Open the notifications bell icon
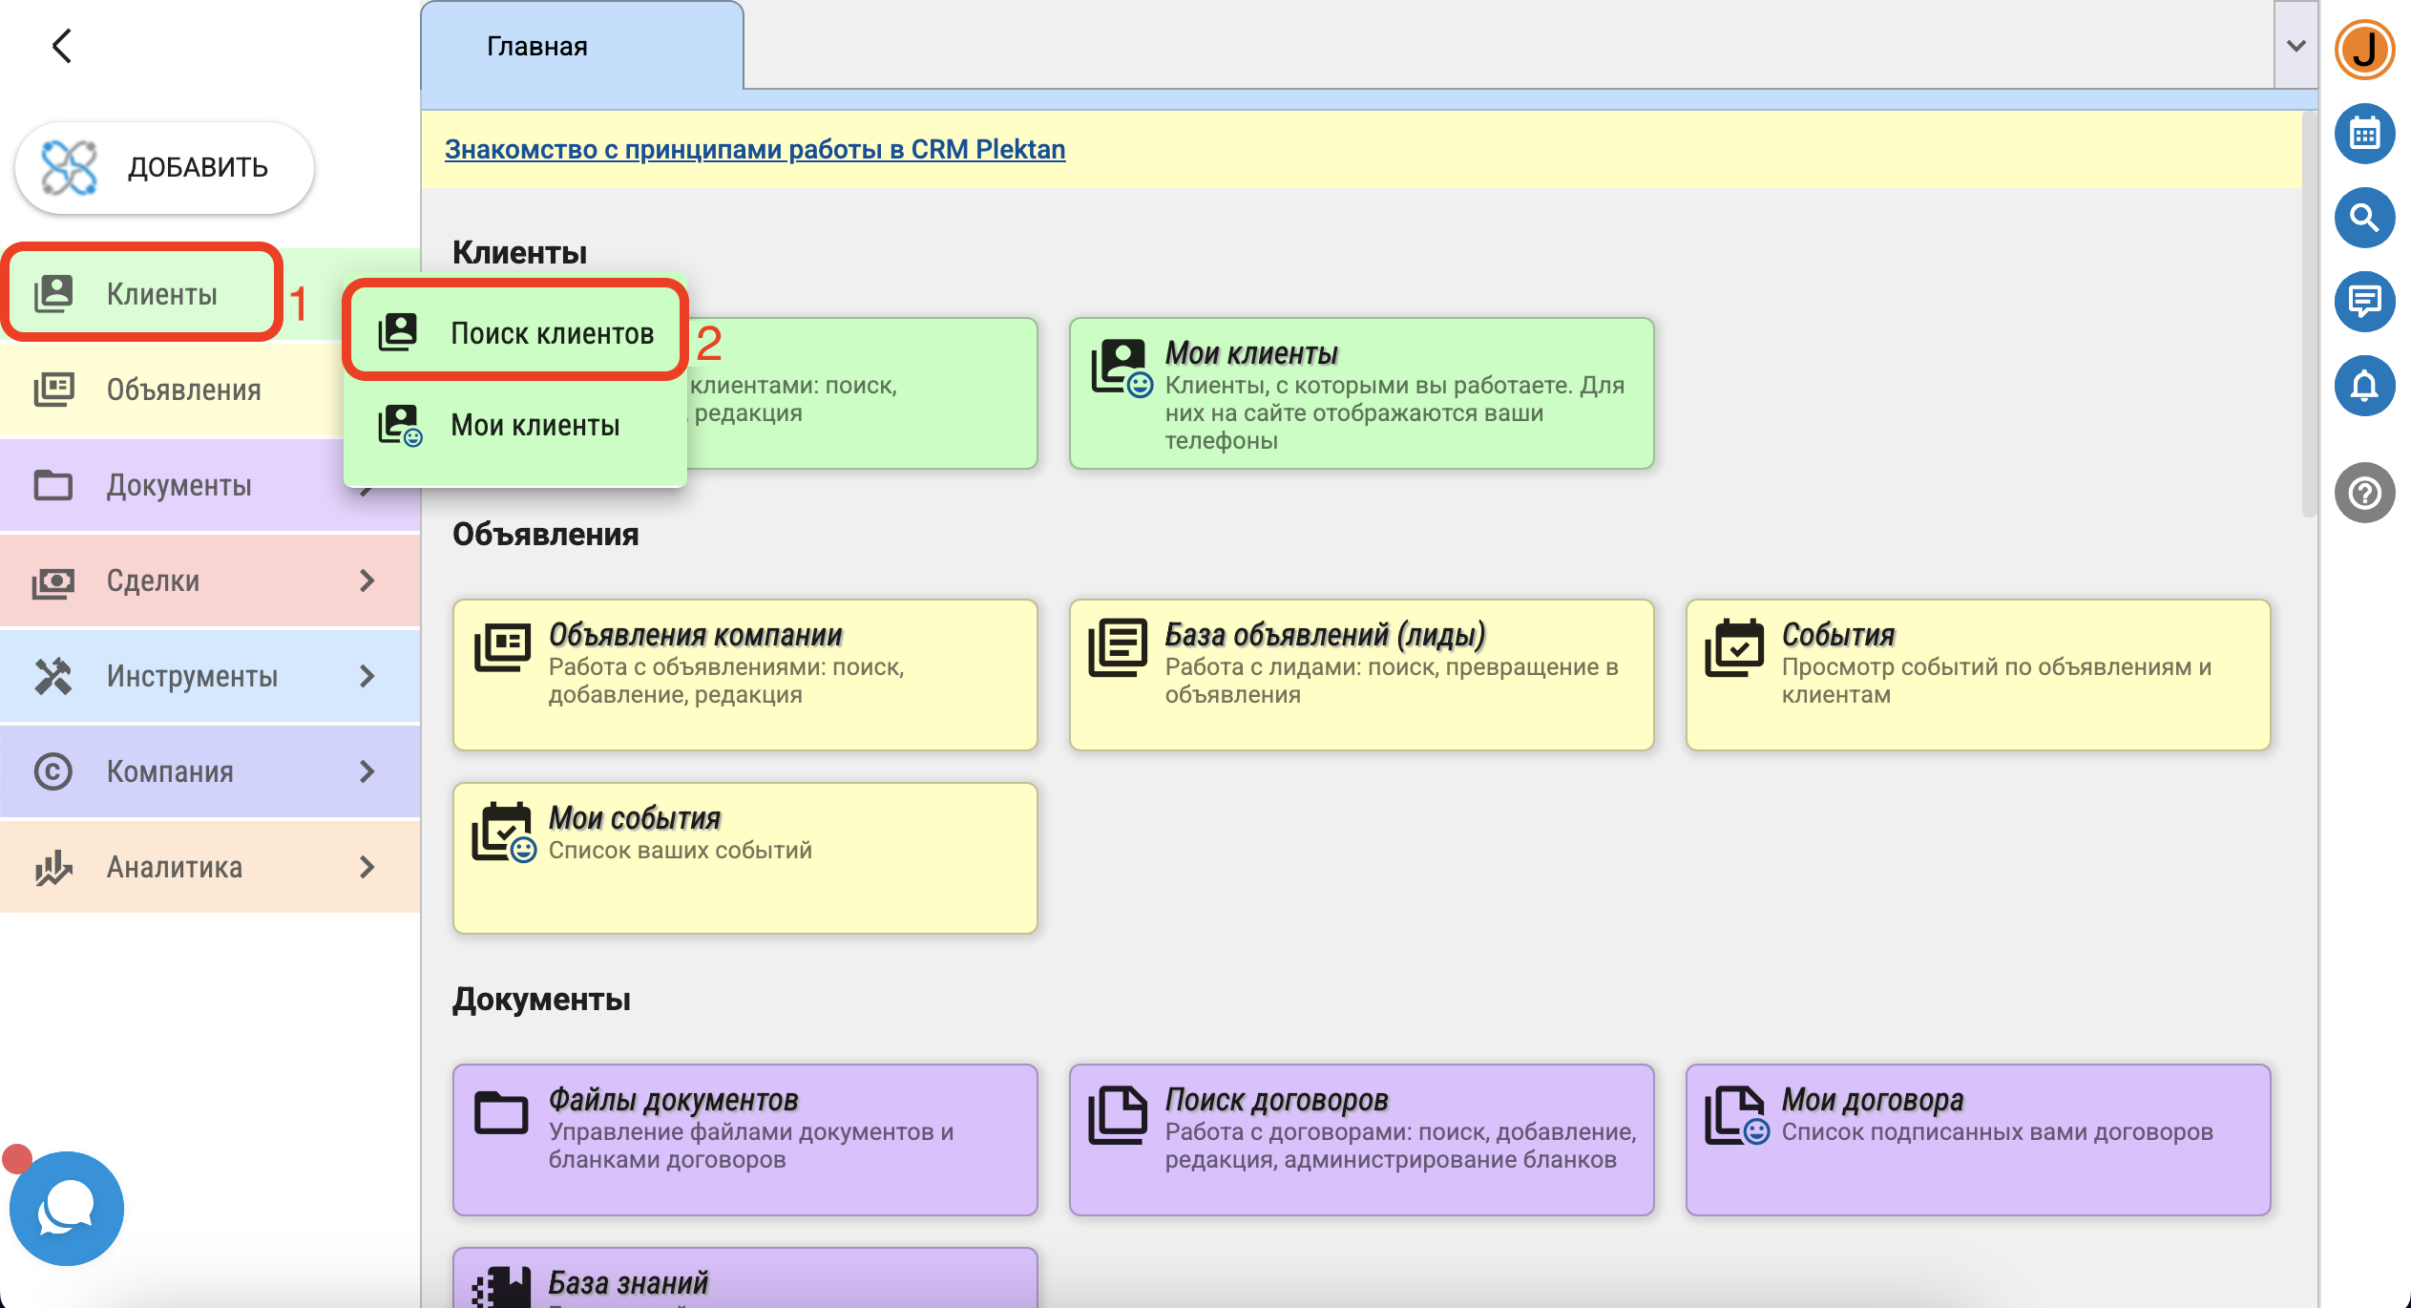The image size is (2411, 1308). coord(2363,386)
